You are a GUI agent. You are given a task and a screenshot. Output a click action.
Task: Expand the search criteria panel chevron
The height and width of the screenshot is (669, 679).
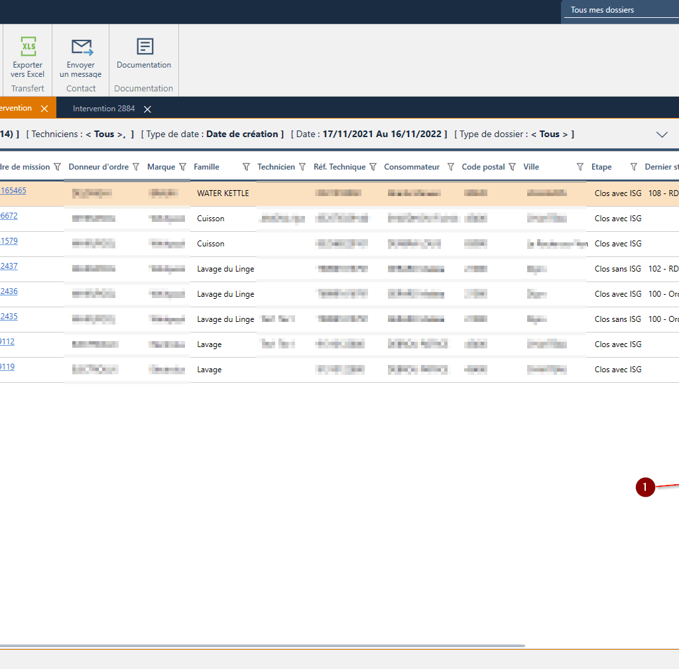click(x=661, y=134)
